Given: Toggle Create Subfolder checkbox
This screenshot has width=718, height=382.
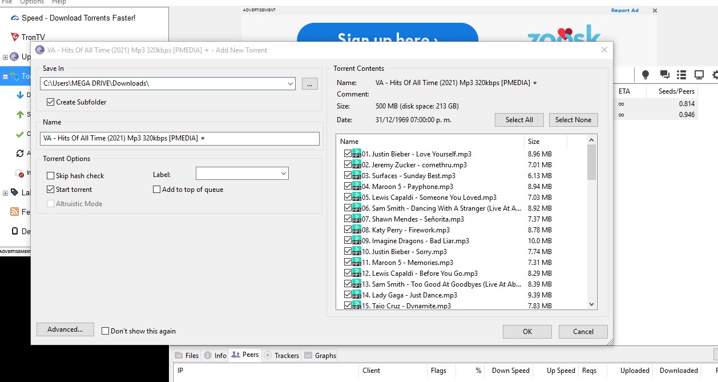Looking at the screenshot, I should pos(51,102).
